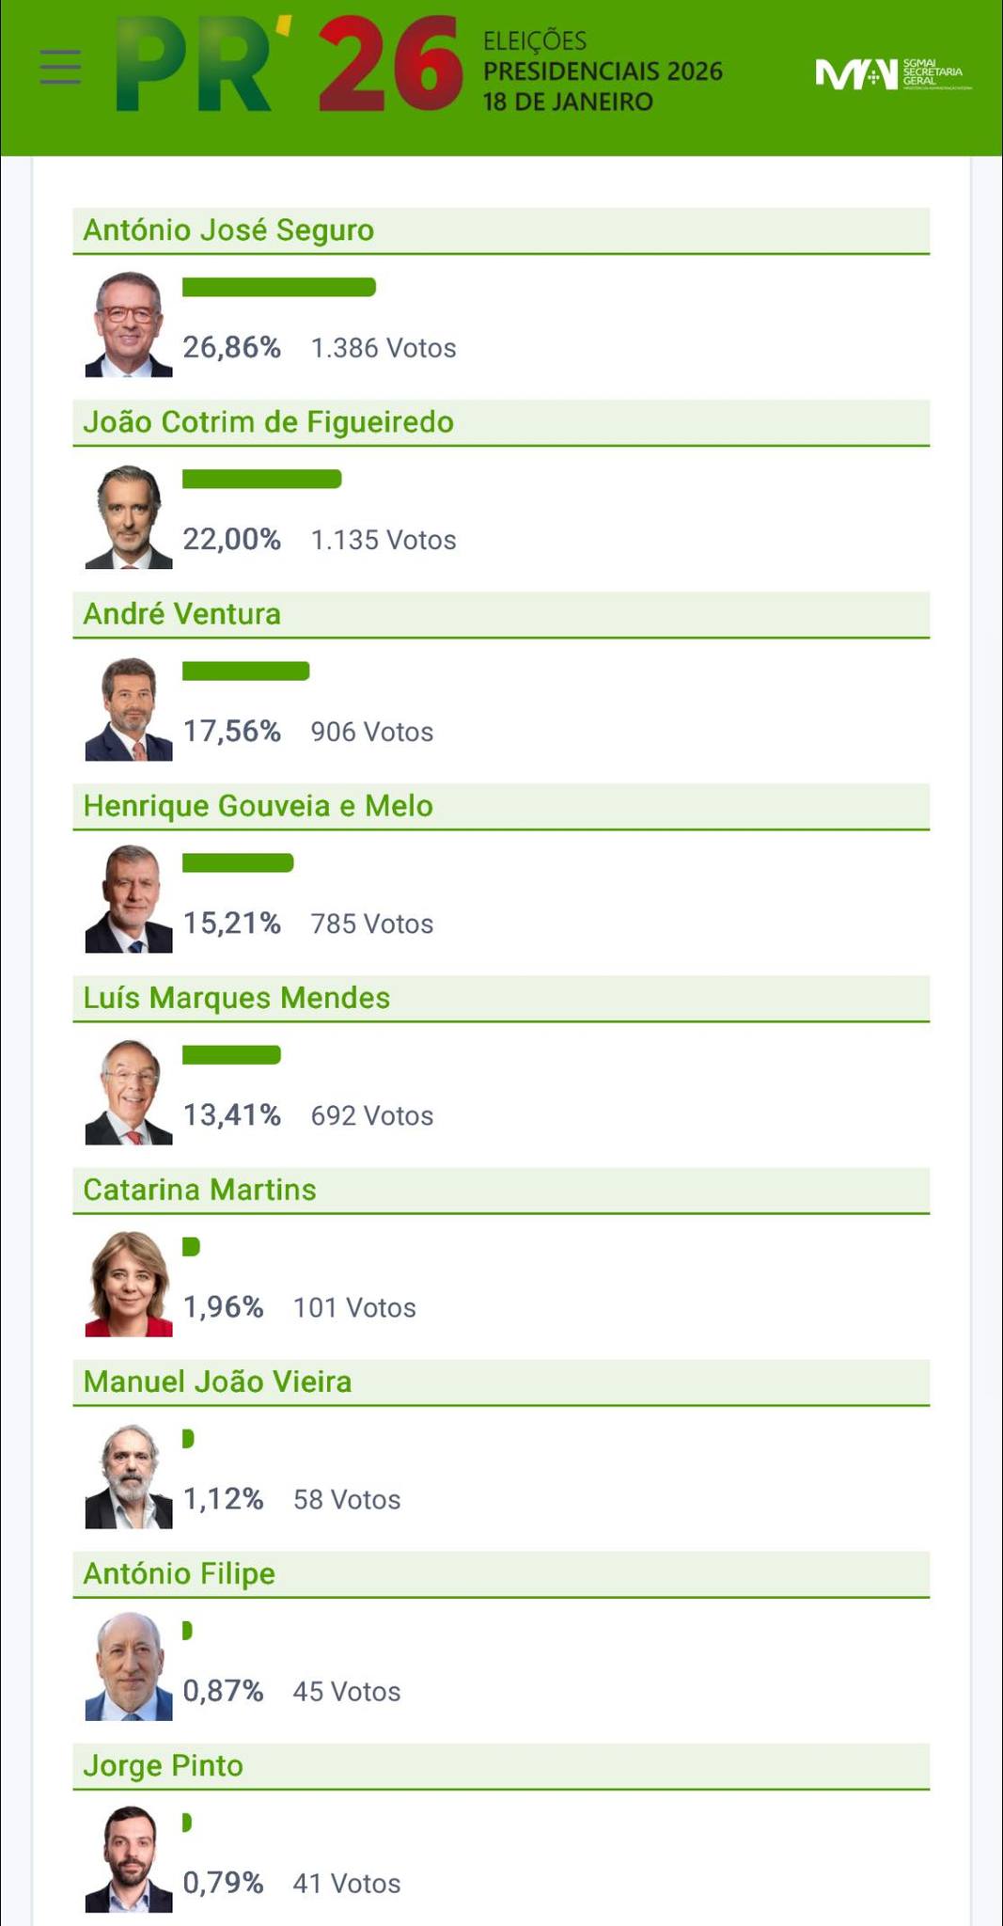Viewport: 1003px width, 1926px height.
Task: Click Jorge Pinto's portrait
Action: coord(129,1860)
